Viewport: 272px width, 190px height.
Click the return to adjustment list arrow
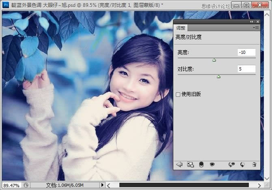click(179, 164)
